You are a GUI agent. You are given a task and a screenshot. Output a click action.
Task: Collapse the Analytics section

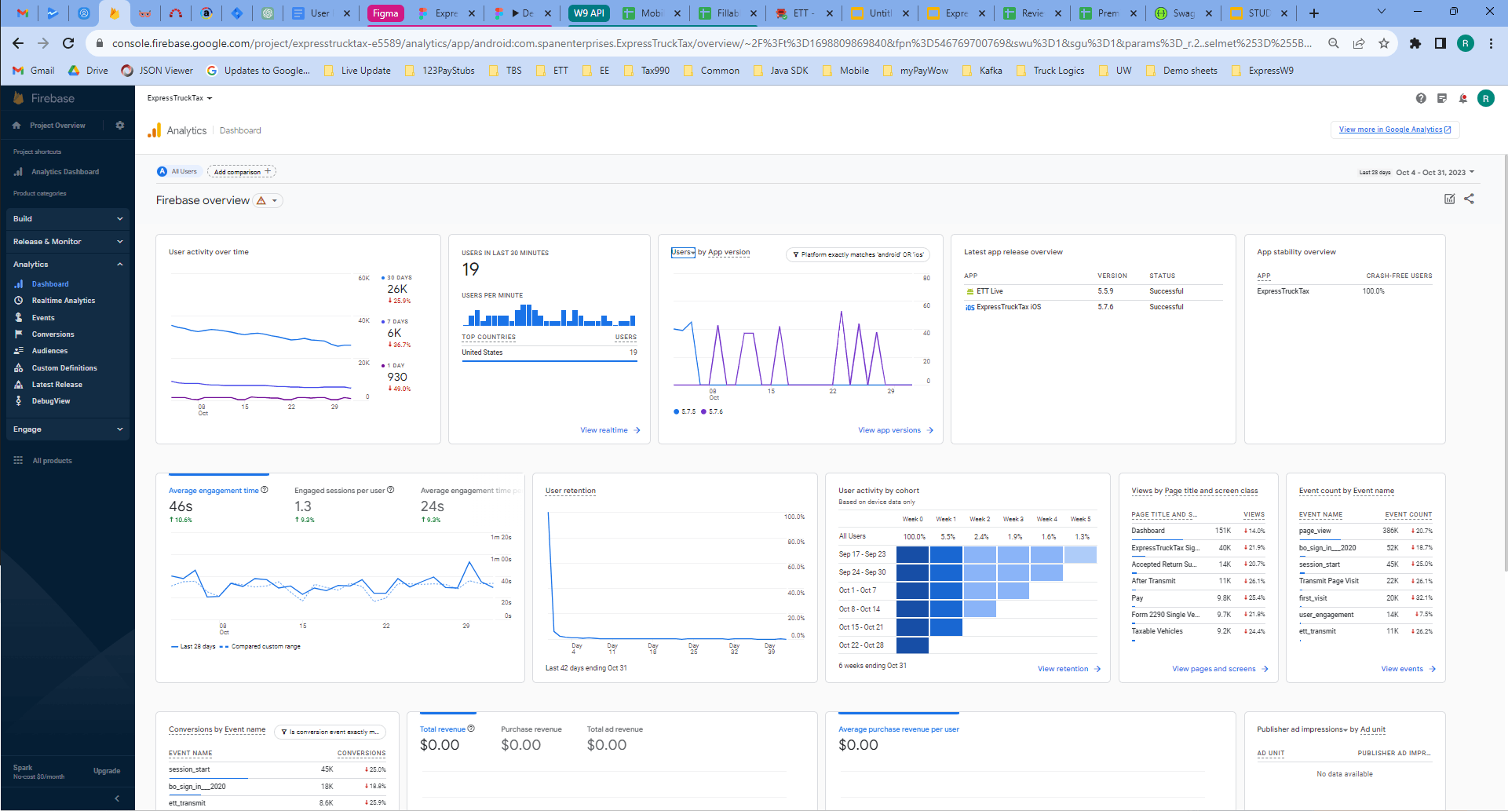(68, 265)
